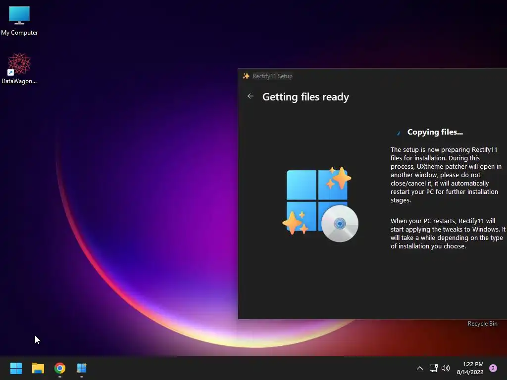Viewport: 507px width, 380px height.
Task: Open the network status tray icon
Action: [433, 368]
